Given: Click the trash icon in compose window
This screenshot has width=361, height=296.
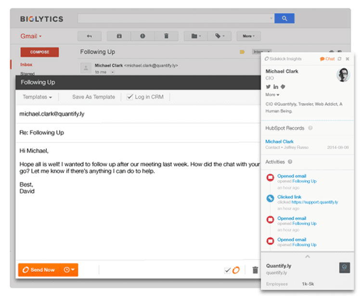Looking at the screenshot, I should 255,270.
